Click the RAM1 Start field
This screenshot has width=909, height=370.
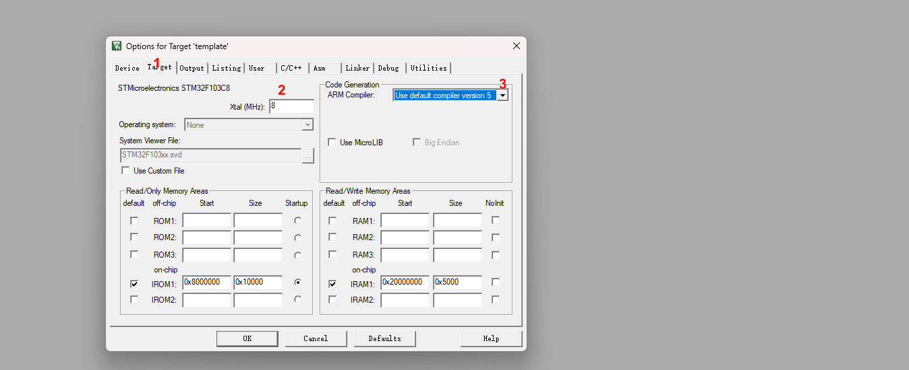point(405,221)
